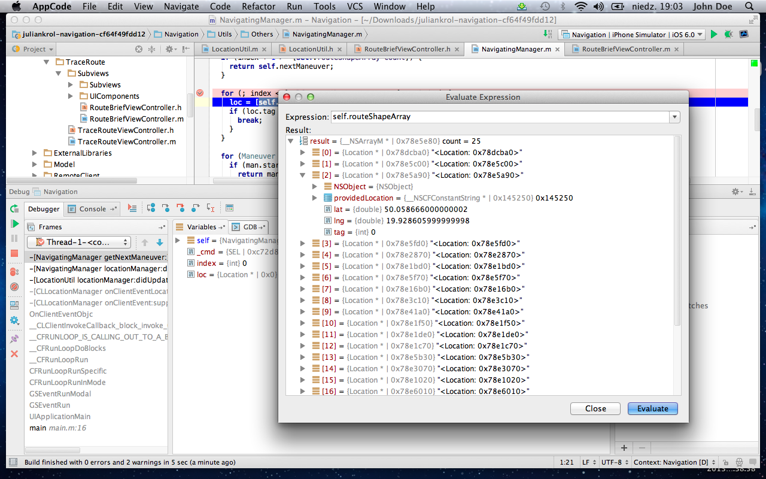Close the debug tab with the red X
Screen dimensions: 766x479
pos(14,354)
